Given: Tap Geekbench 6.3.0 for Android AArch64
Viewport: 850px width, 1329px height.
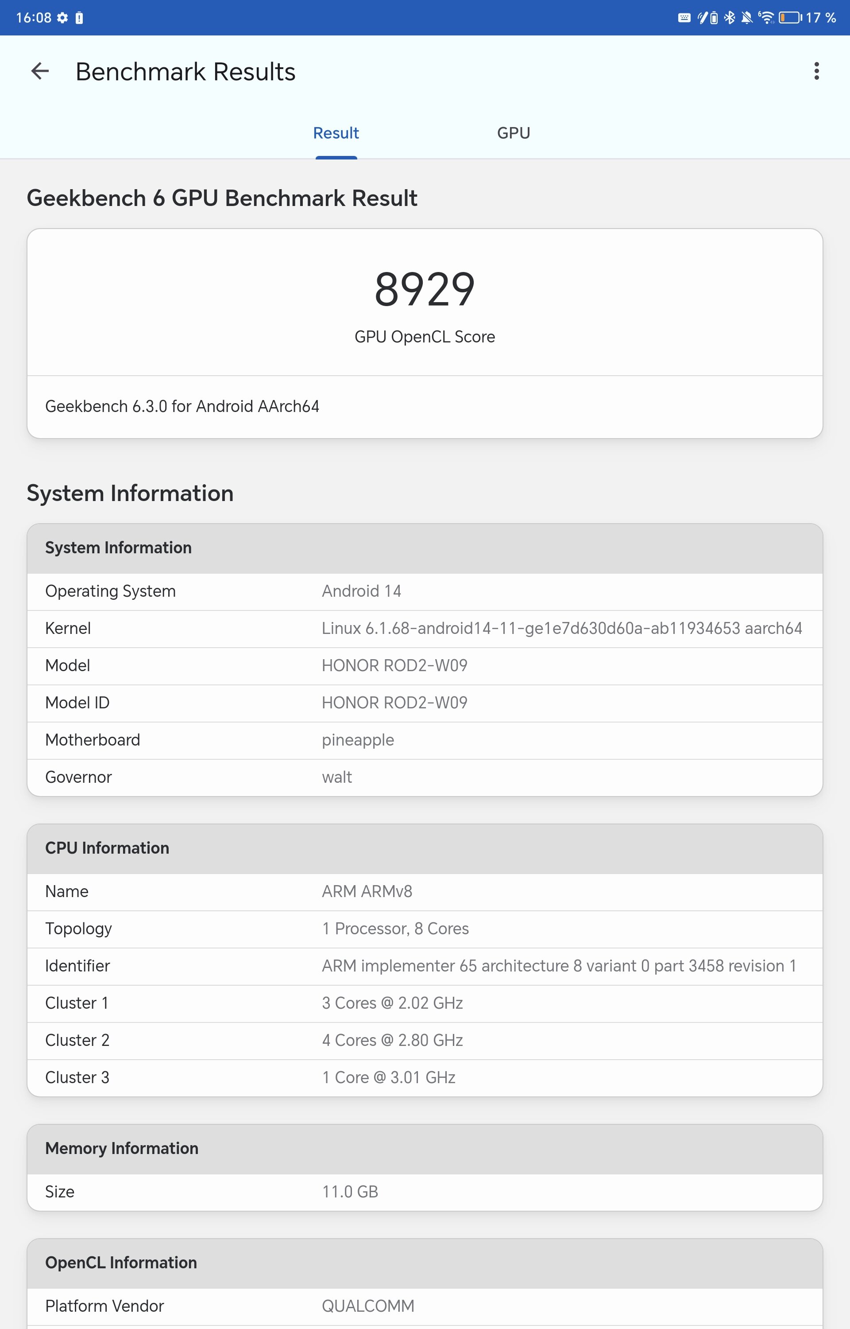Looking at the screenshot, I should click(182, 406).
